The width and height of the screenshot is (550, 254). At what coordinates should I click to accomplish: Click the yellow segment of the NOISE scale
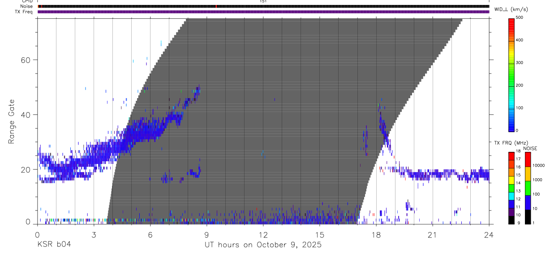click(528, 174)
